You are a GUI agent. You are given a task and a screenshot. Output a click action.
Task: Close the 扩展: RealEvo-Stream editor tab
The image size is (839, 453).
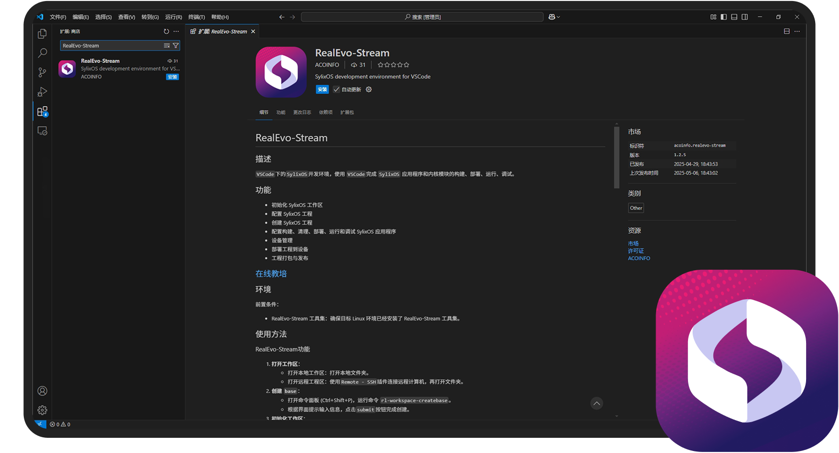253,31
